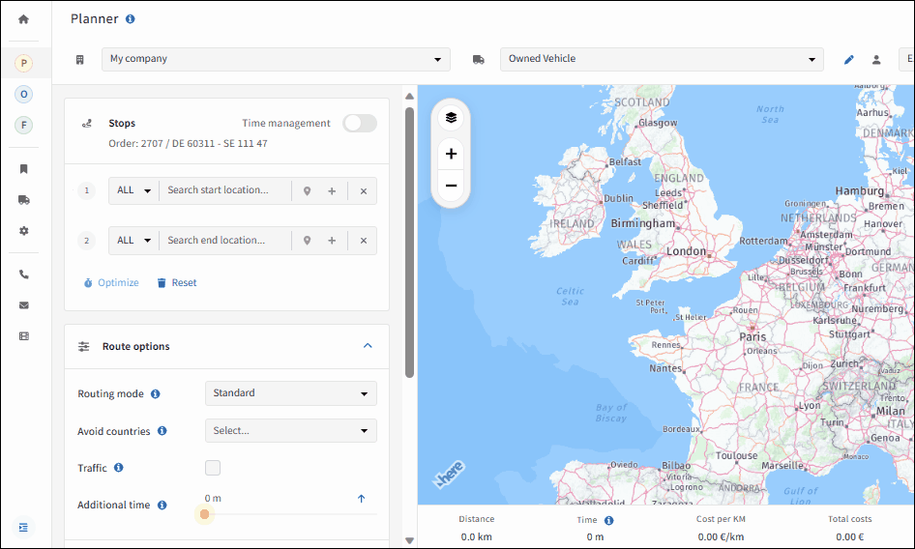
Task: Pick end location on map pin icon
Action: tap(307, 241)
